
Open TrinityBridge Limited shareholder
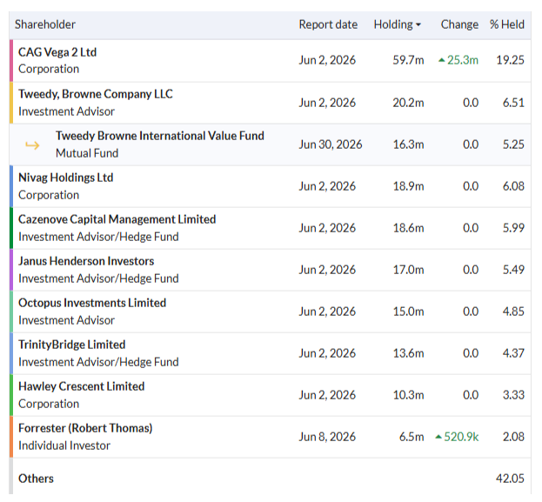[x=71, y=345]
